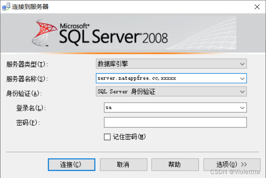This screenshot has width=266, height=178.
Task: Click the 密码(P) label
Action: [28, 123]
